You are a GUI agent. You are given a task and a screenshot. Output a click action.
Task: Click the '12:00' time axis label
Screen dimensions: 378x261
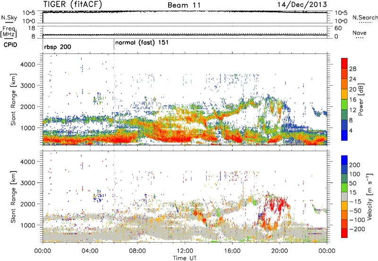(185, 251)
